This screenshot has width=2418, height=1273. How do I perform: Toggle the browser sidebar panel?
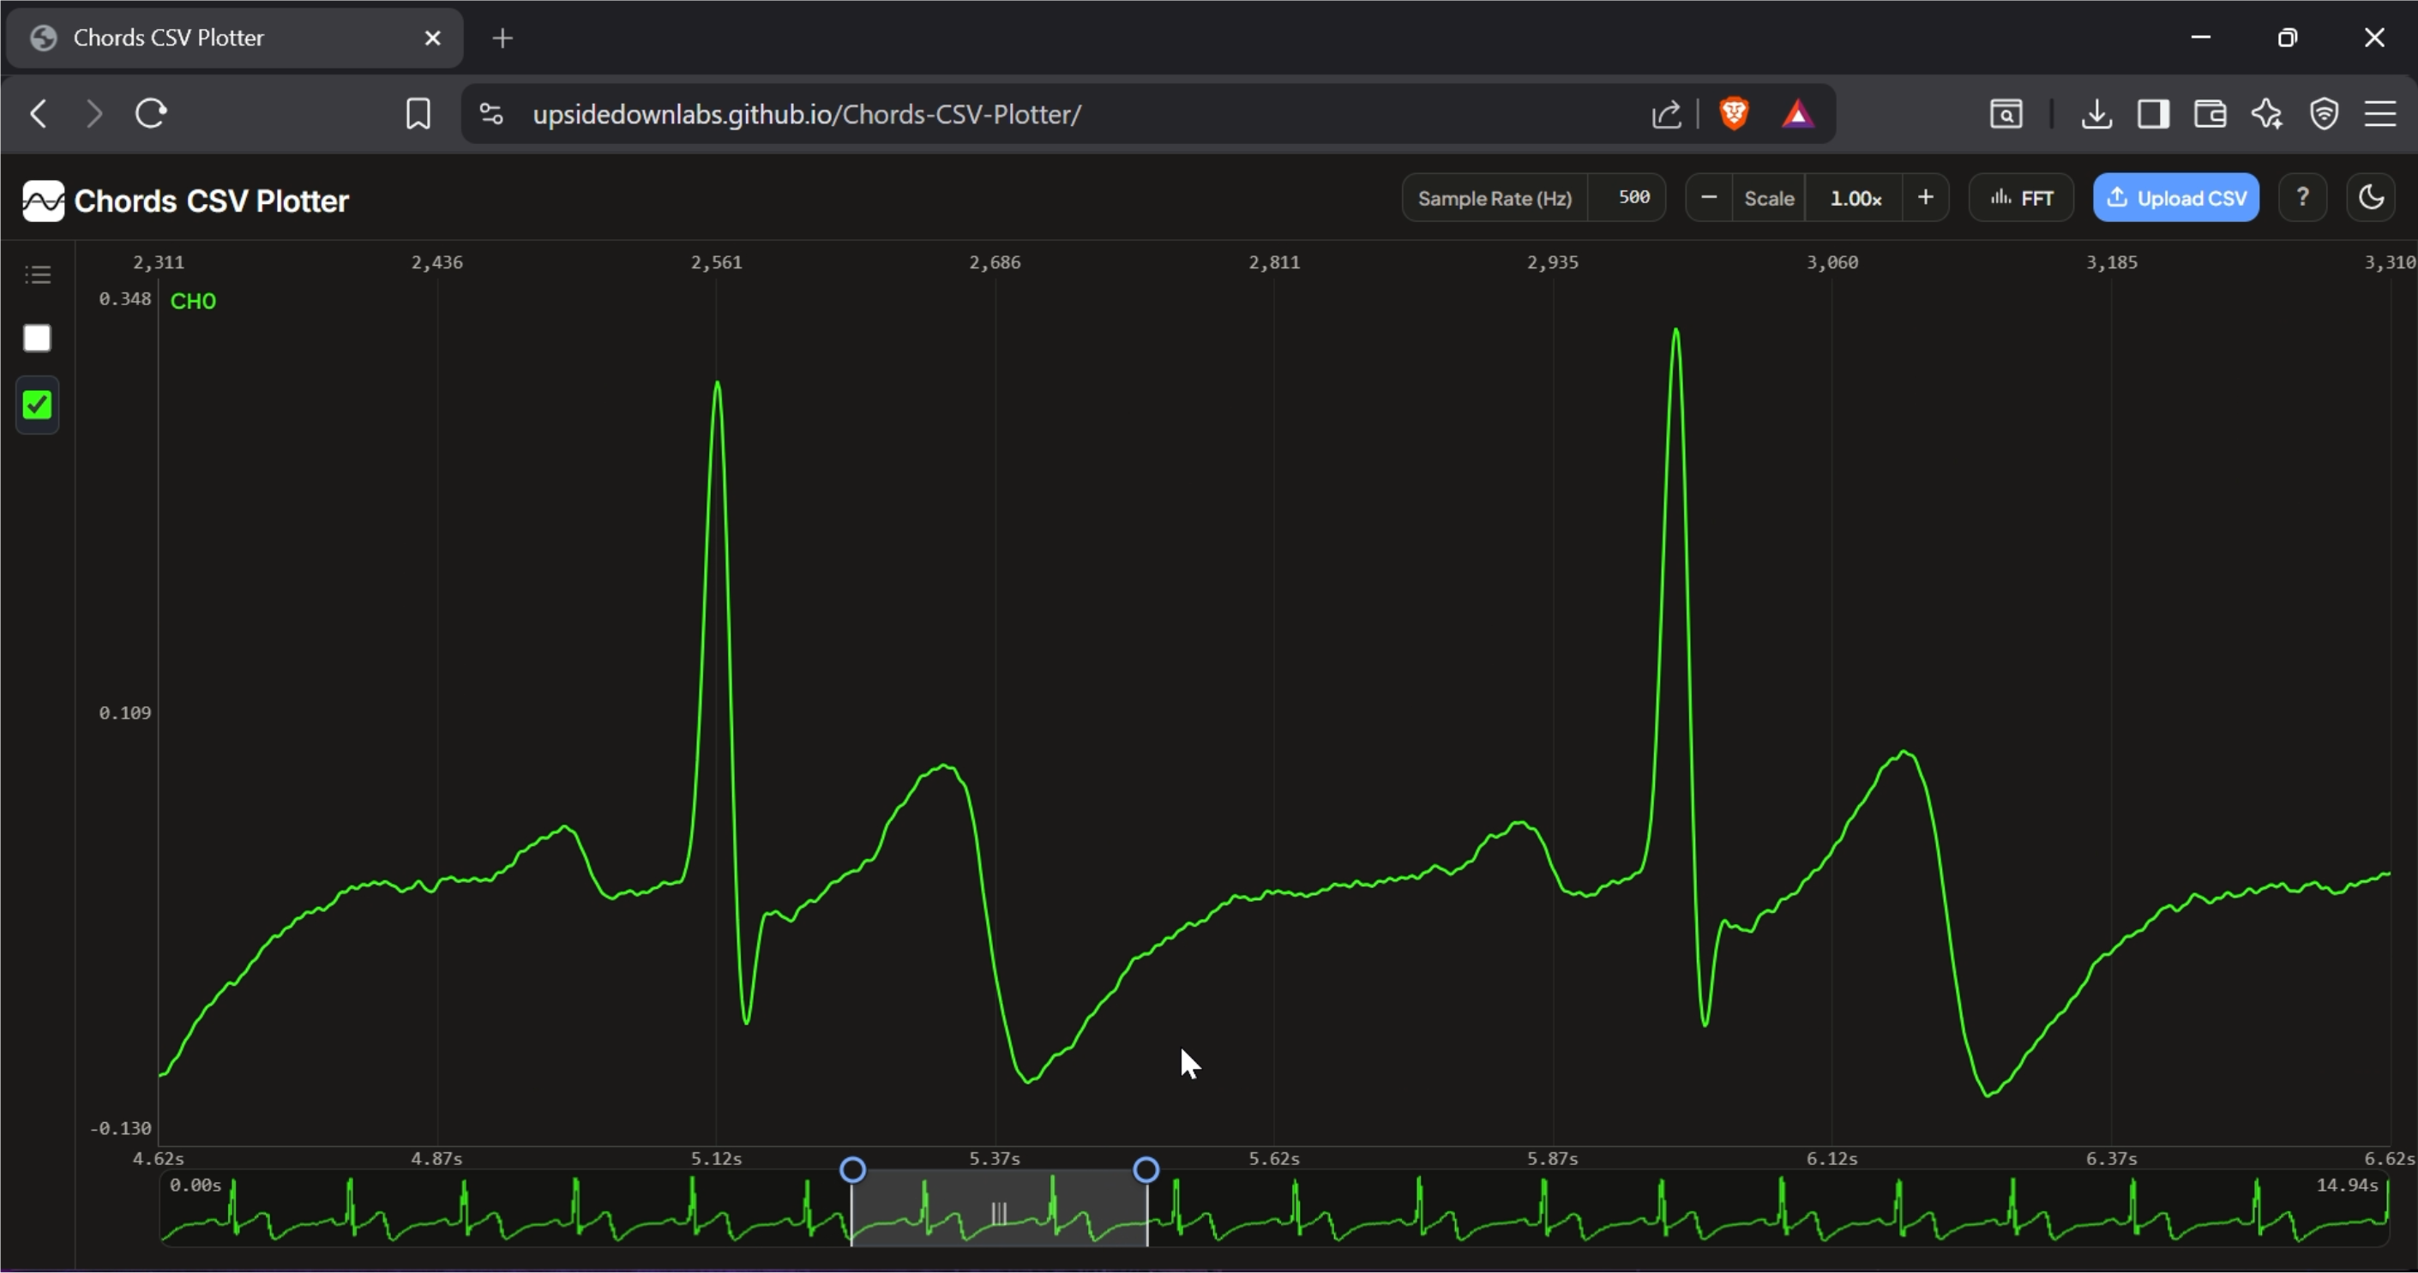[x=2153, y=115]
